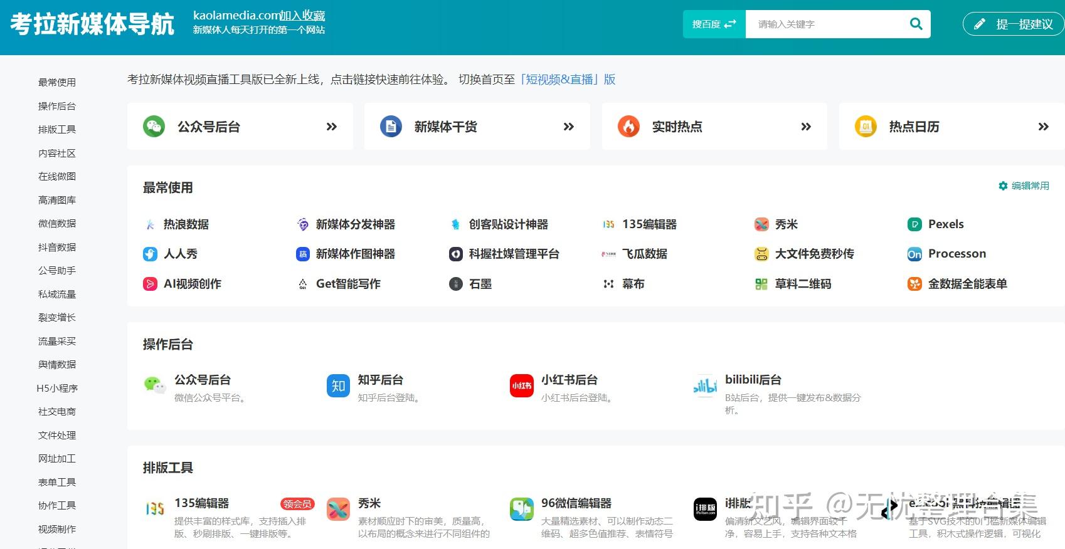This screenshot has height=549, width=1065.
Task: Expand the 公众号后台 card double arrow
Action: tap(332, 127)
